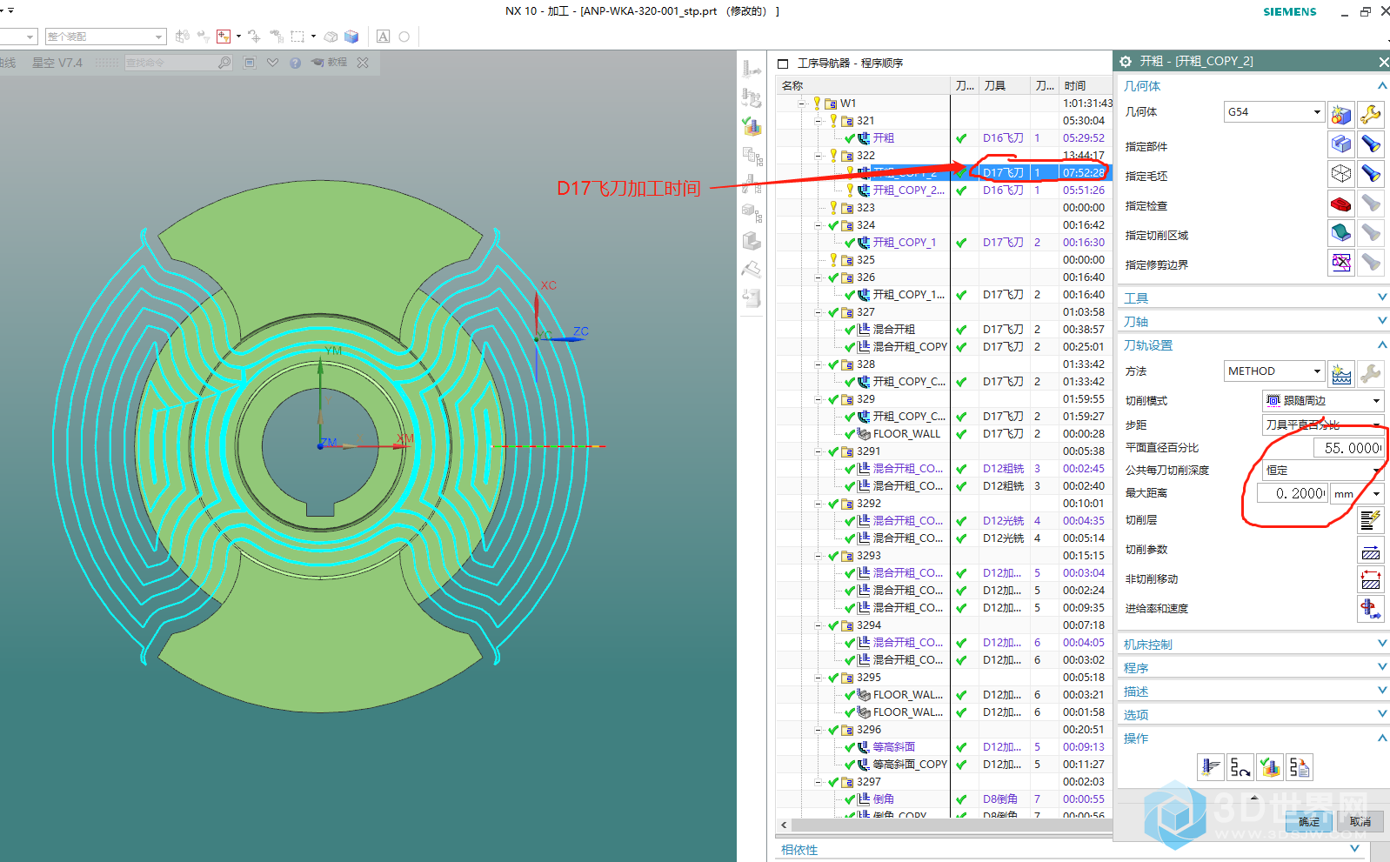Click the search magnifier in command finder

pyautogui.click(x=224, y=63)
